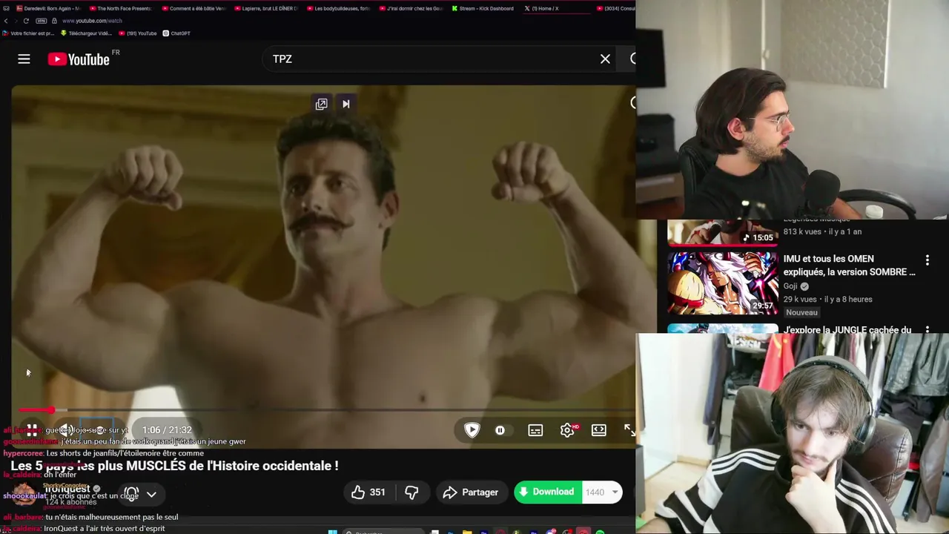Open the IMU et tous les OMEN thumbnail

pyautogui.click(x=722, y=283)
